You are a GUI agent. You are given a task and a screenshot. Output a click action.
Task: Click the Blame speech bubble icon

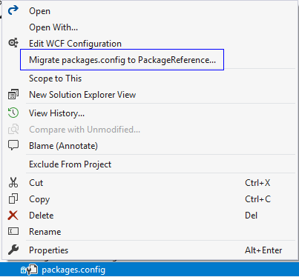pyautogui.click(x=13, y=145)
